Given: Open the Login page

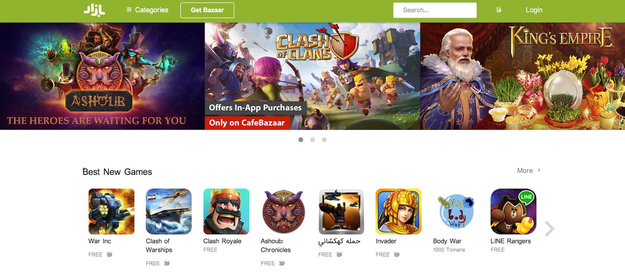Looking at the screenshot, I should click(534, 10).
